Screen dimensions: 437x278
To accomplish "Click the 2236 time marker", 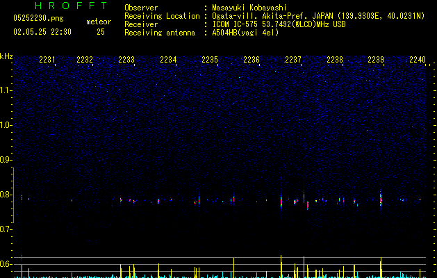I will pos(252,60).
